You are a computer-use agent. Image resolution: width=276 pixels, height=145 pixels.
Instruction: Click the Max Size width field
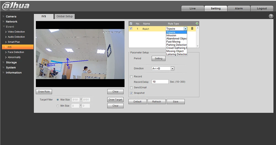click(x=76, y=100)
